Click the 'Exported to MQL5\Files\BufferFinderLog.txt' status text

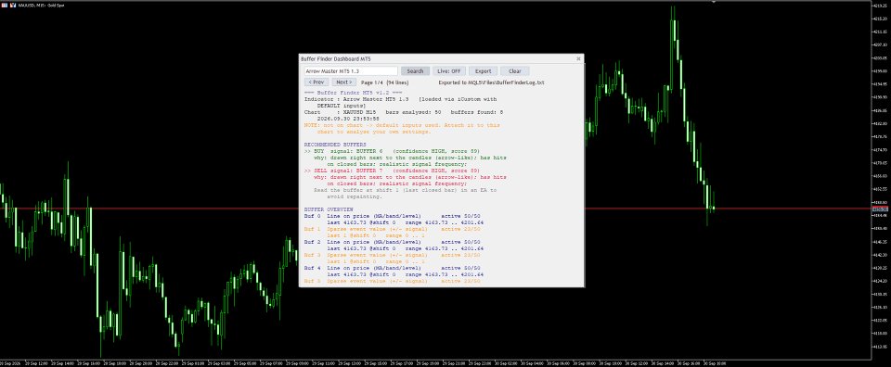[491, 82]
